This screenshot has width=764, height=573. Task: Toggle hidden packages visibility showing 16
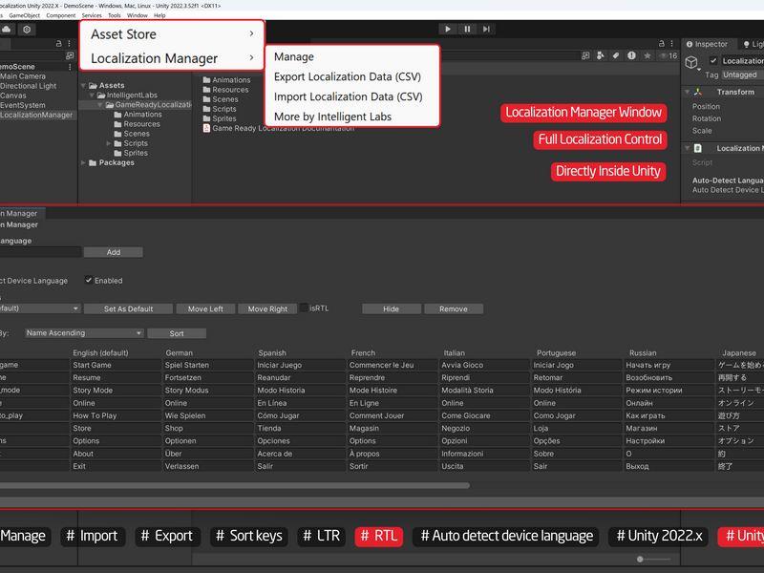pos(668,55)
